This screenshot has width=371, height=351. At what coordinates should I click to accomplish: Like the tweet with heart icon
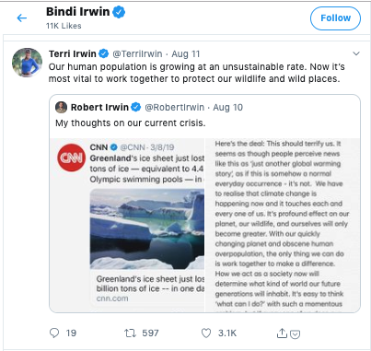[206, 333]
